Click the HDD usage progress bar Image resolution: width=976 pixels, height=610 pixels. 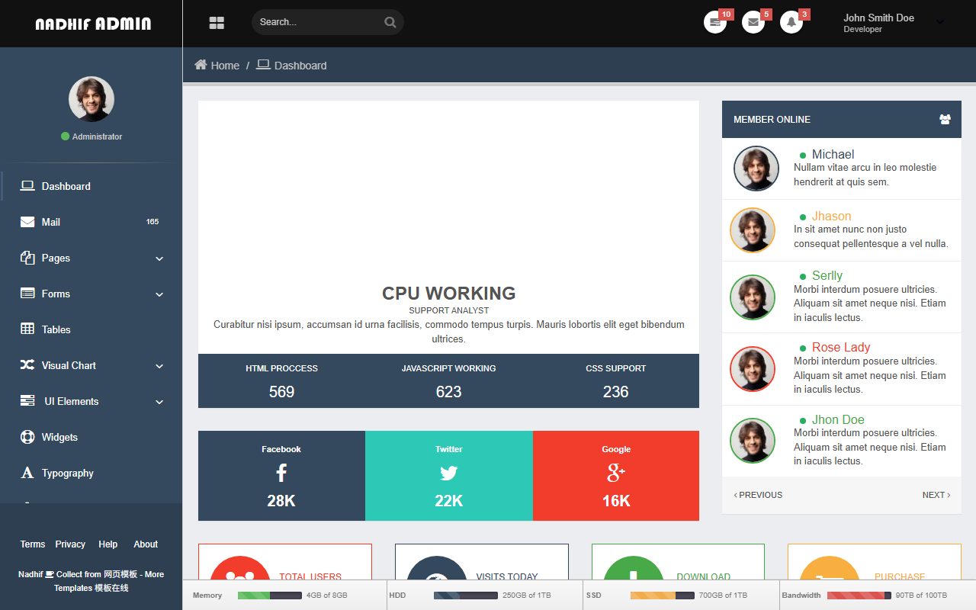click(466, 596)
